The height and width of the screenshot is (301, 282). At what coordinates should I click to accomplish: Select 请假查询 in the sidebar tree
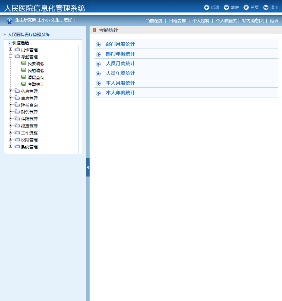36,77
